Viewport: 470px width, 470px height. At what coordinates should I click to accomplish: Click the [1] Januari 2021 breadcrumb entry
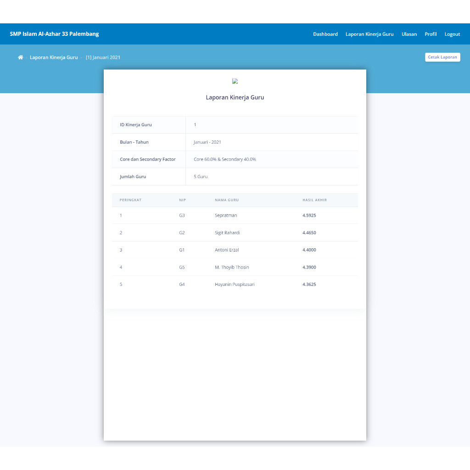(x=103, y=57)
